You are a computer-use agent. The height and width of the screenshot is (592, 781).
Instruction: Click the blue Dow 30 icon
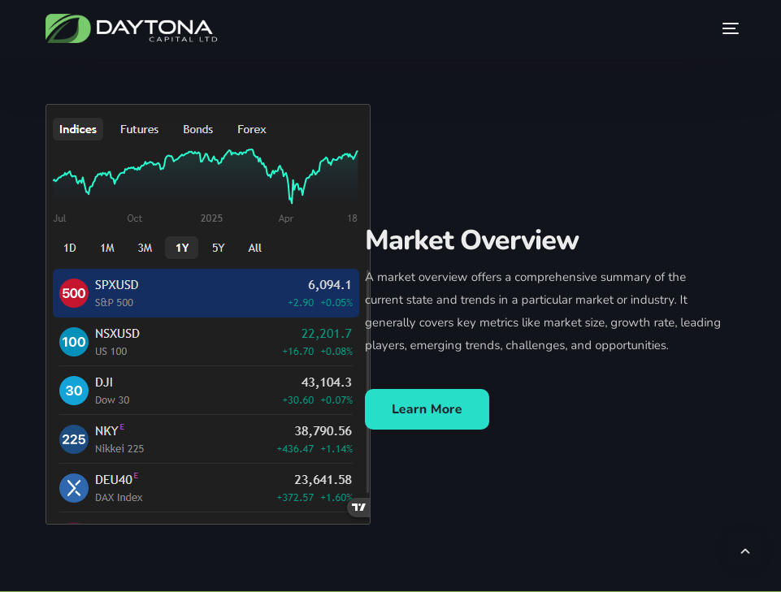coord(74,391)
